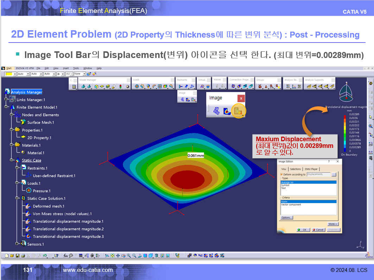374x280 pixels.
Task: Click the Save icon in bottom toolbar
Action: [x=17, y=256]
